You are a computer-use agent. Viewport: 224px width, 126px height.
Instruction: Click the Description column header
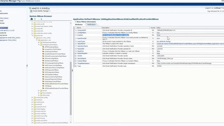(126, 28)
